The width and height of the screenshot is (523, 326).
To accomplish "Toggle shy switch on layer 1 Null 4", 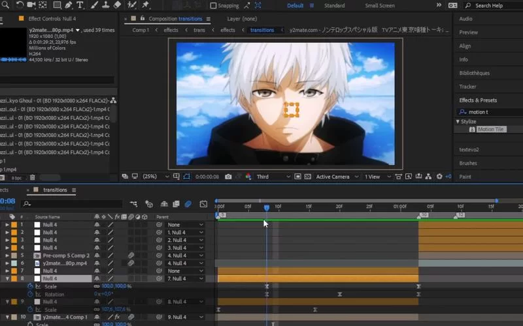I will (97, 225).
